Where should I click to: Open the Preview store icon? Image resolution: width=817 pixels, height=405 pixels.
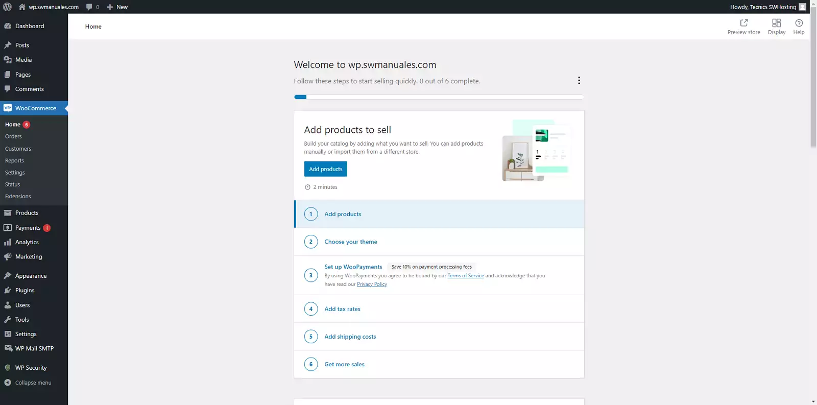(743, 23)
